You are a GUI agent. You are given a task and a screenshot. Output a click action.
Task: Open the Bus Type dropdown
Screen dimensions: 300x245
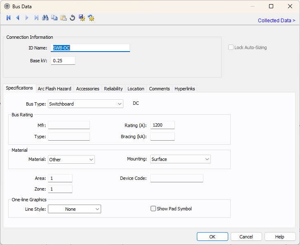pos(85,104)
